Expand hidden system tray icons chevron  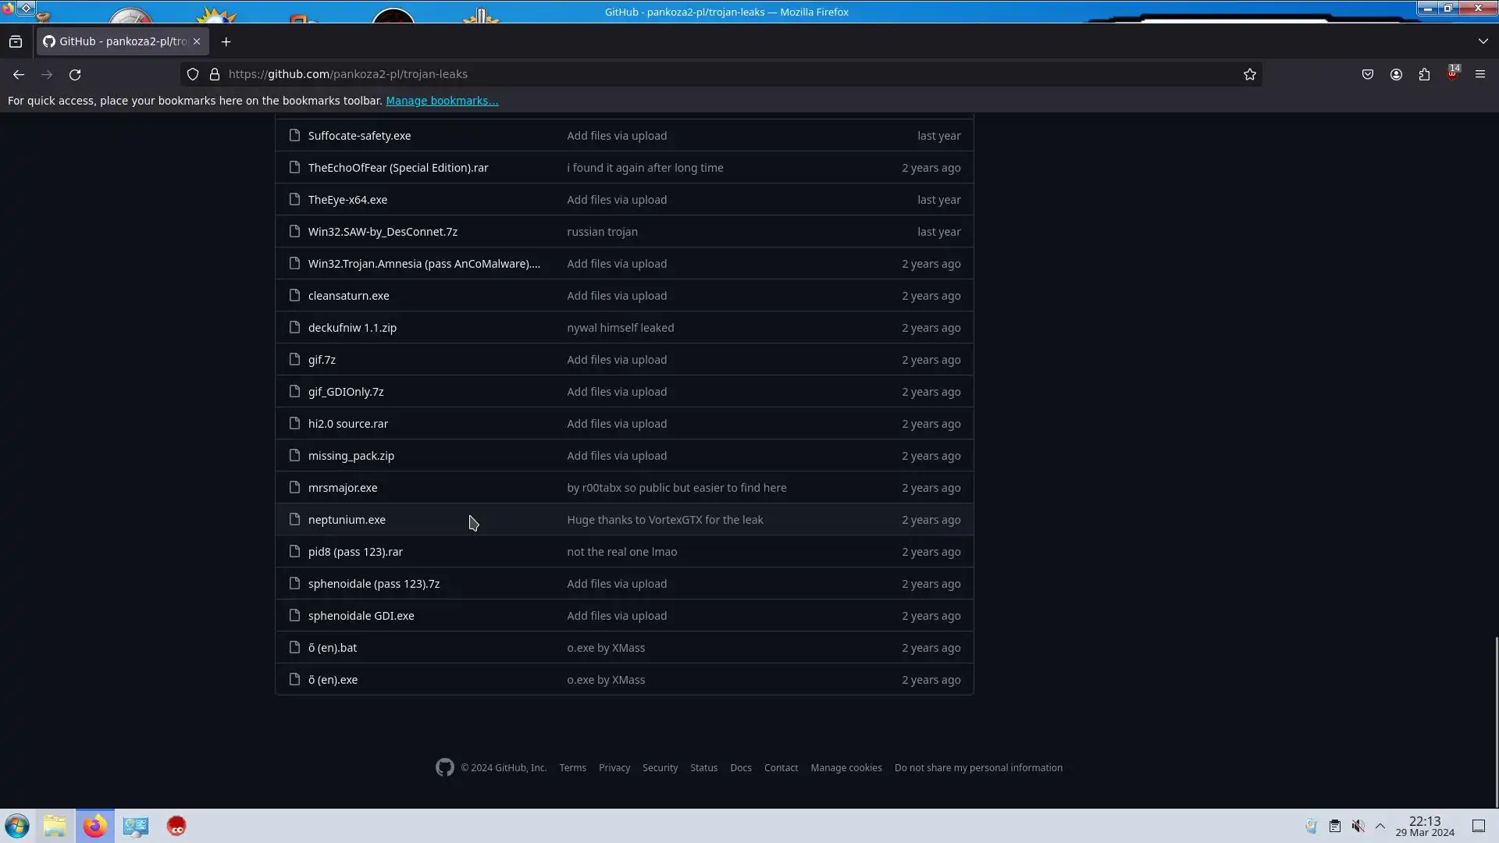click(x=1380, y=826)
